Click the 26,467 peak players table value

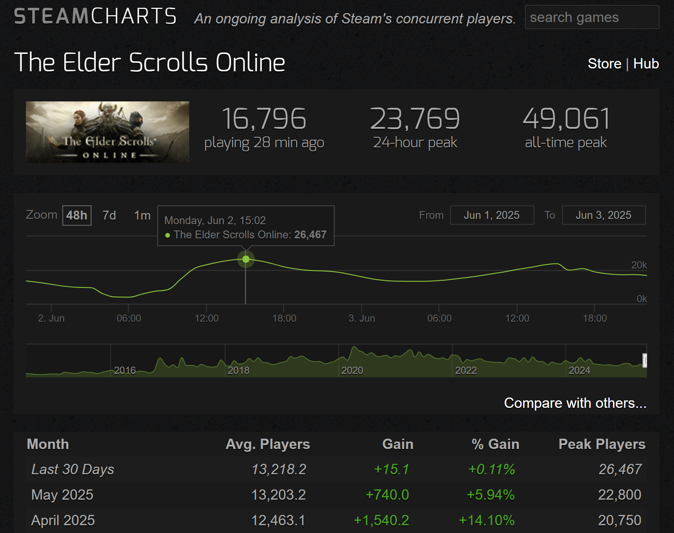[620, 470]
